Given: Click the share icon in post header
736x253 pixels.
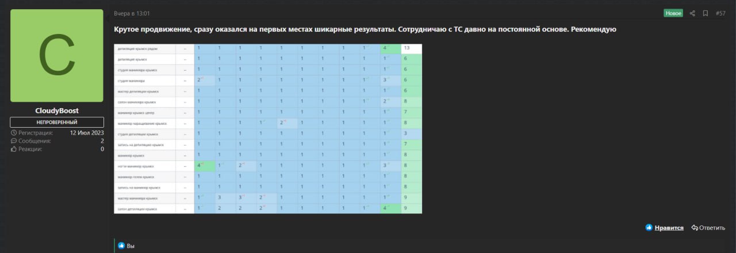Looking at the screenshot, I should point(692,13).
